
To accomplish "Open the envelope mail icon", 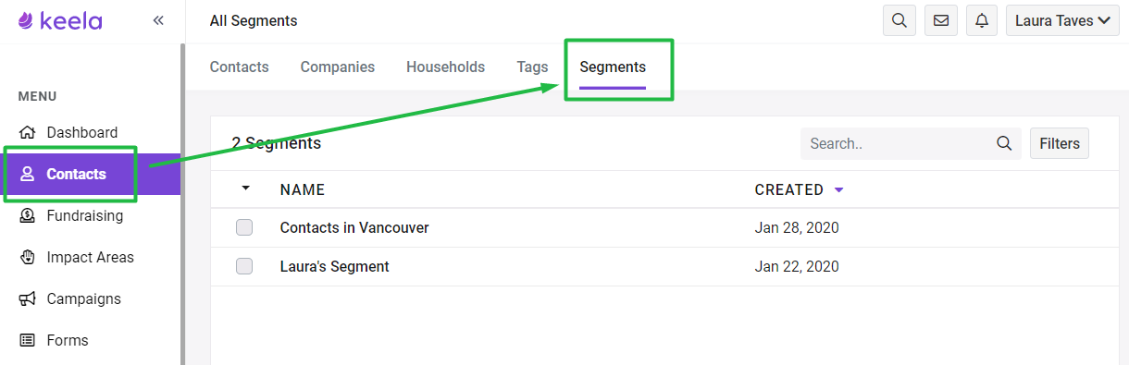I will pyautogui.click(x=941, y=20).
